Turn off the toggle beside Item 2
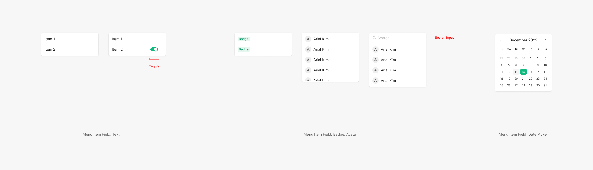This screenshot has width=593, height=170. [154, 49]
